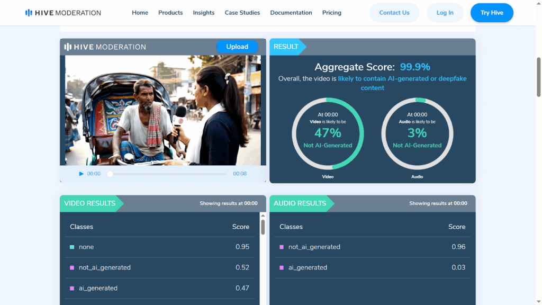
Task: Play the video with the play icon
Action: (81, 174)
